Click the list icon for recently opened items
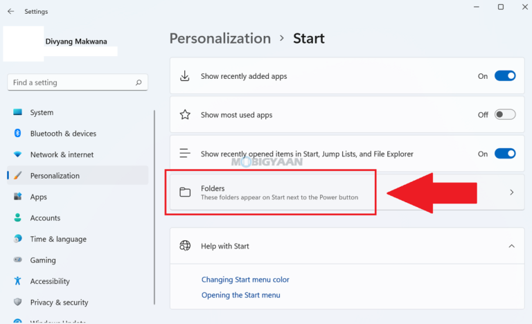Viewport: 532px width, 324px height. point(185,154)
